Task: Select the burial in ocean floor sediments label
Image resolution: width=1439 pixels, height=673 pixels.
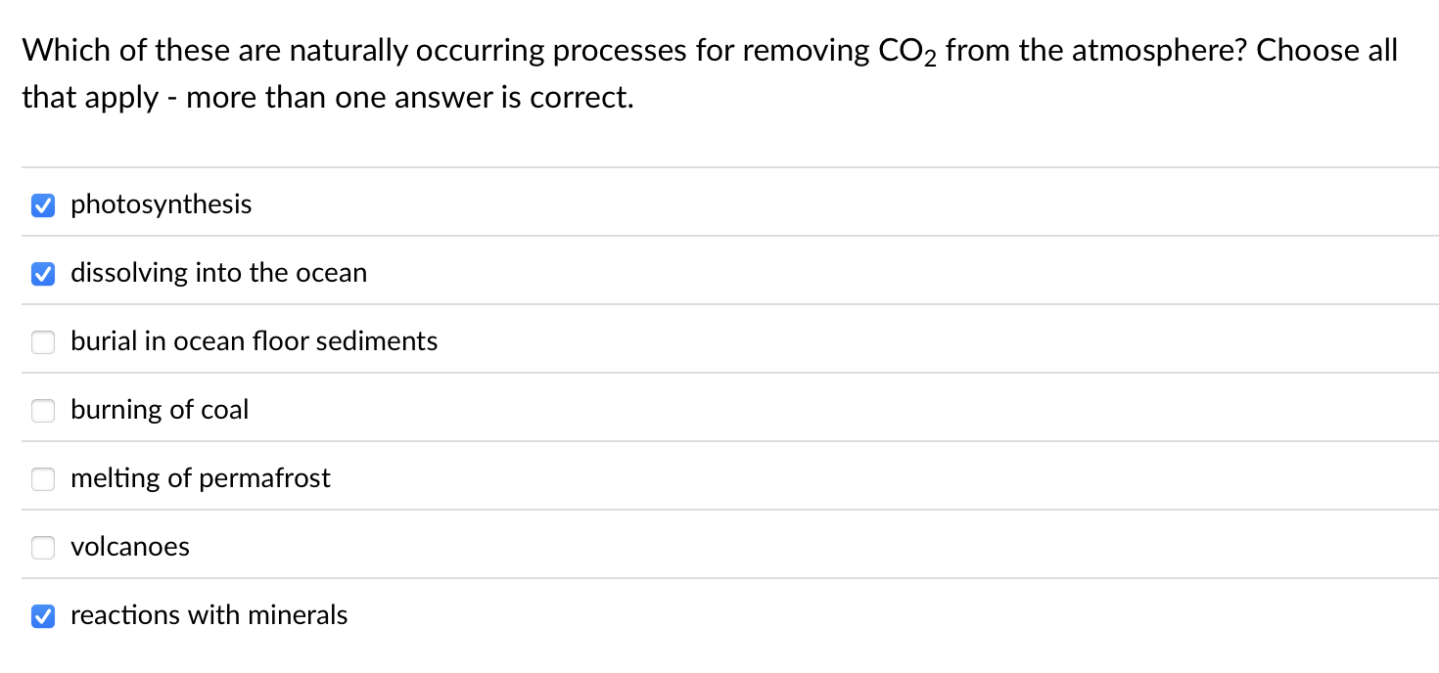Action: 254,342
